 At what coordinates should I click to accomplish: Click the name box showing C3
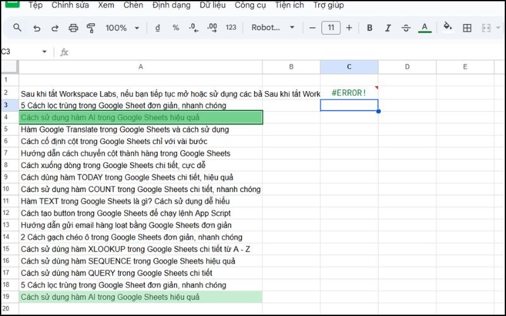20,52
